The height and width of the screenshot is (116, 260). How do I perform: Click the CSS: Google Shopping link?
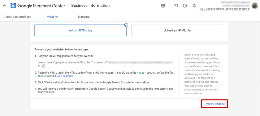tap(225, 9)
